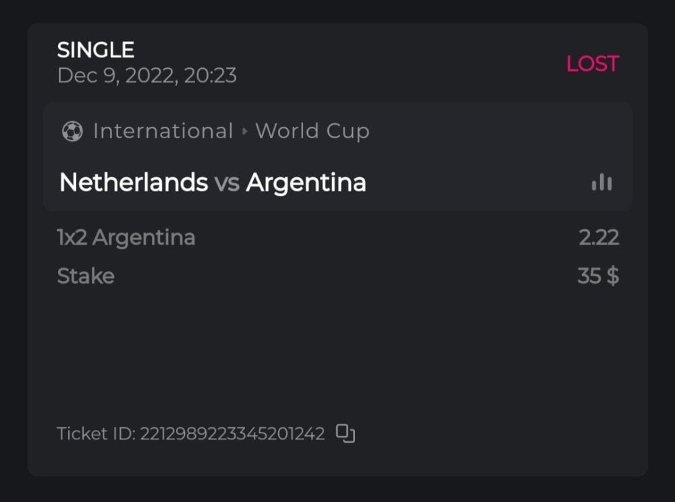
Task: Select Netherlands in the match title
Action: [x=134, y=183]
